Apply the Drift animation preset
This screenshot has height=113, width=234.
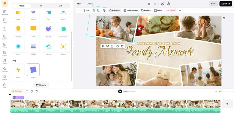(33, 29)
